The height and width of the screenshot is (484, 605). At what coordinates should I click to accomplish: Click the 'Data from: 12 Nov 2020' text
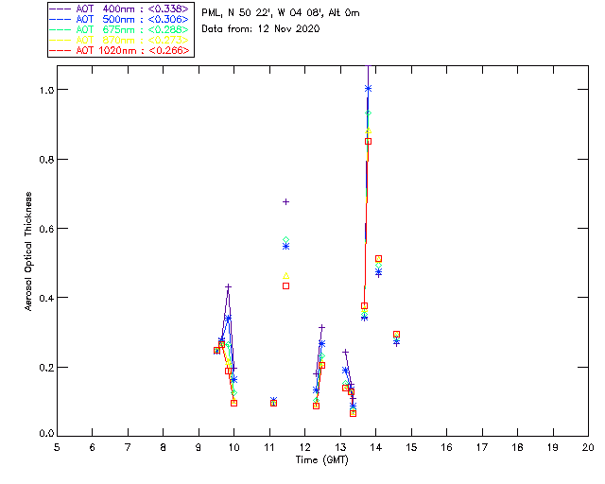(261, 28)
